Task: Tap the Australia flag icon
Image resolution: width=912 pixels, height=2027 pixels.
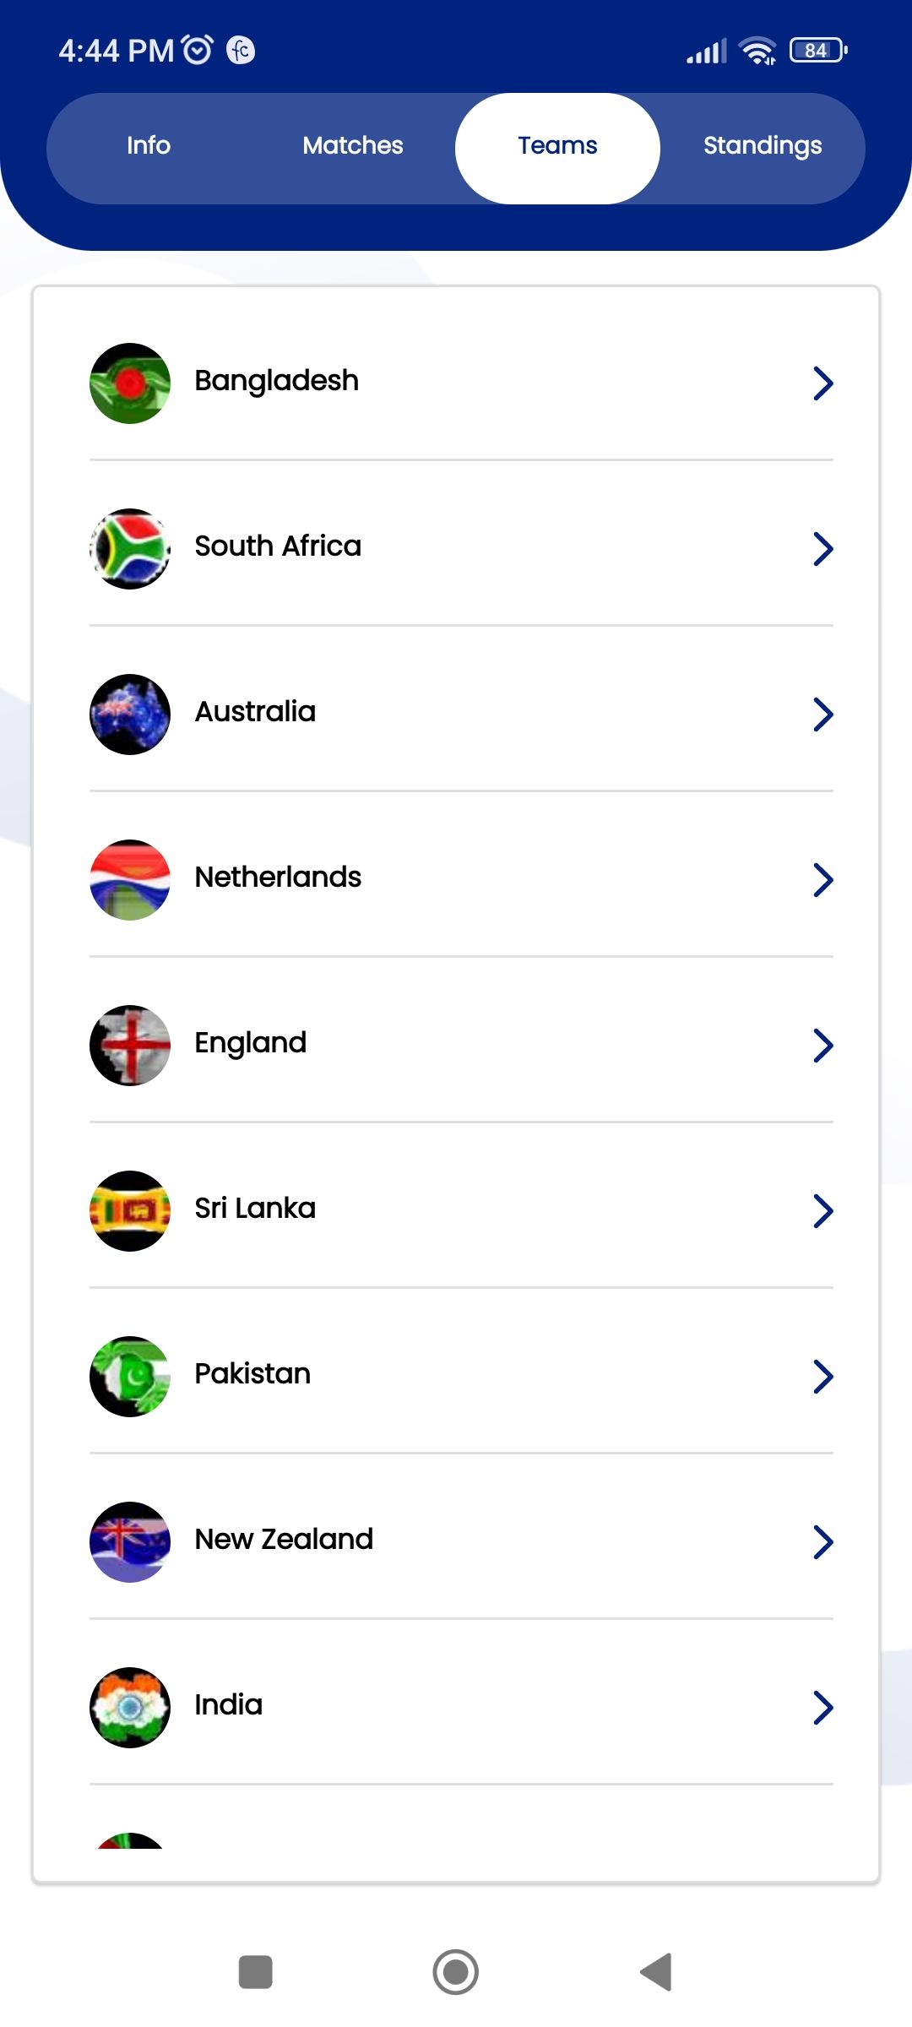Action: (130, 714)
